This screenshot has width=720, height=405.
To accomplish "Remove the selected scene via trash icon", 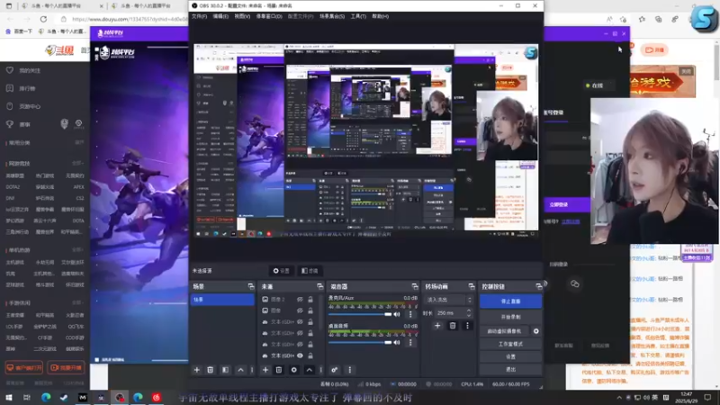I will (211, 370).
